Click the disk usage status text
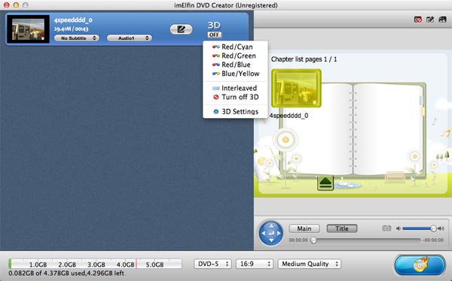This screenshot has width=452, height=281. 66,273
